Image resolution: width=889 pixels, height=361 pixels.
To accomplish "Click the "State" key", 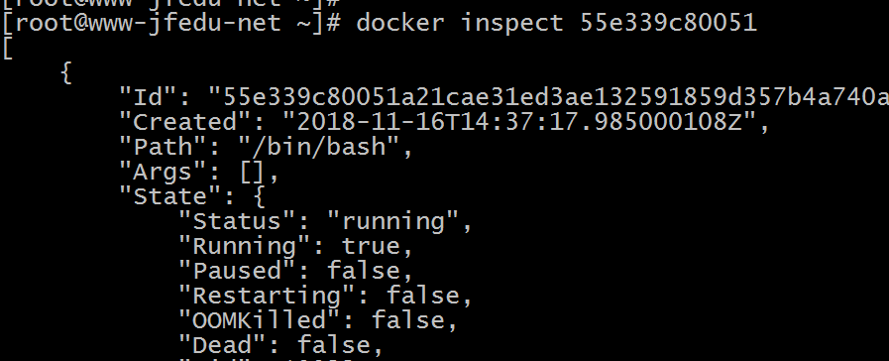I will click(x=169, y=196).
